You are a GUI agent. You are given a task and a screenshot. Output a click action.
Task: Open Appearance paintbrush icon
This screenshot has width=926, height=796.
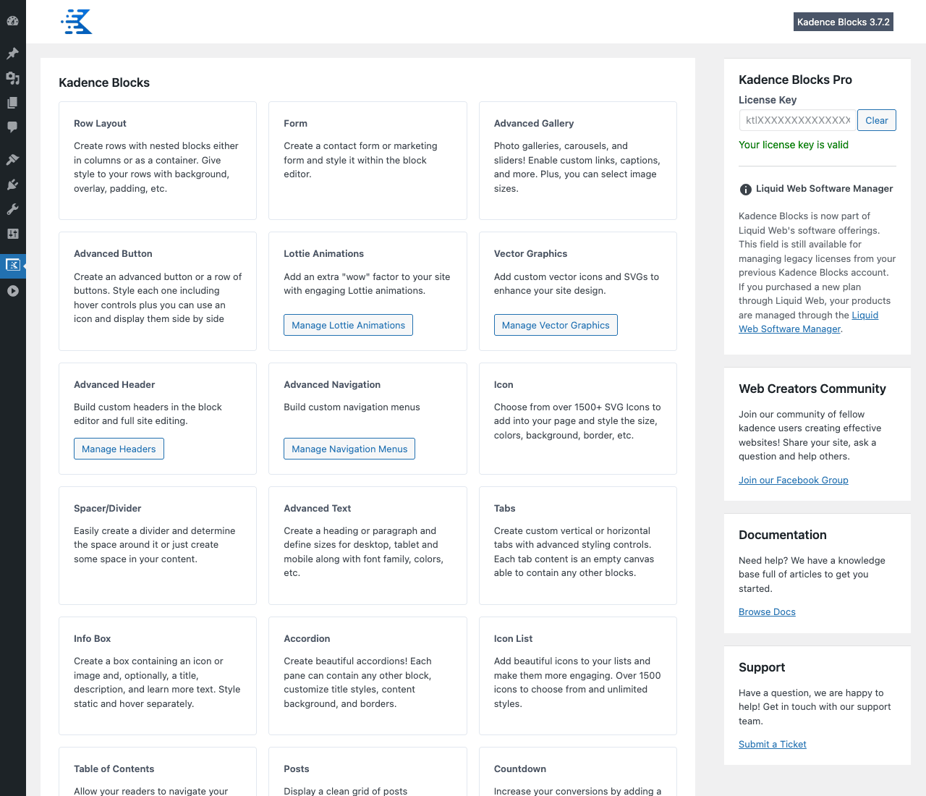click(x=12, y=160)
